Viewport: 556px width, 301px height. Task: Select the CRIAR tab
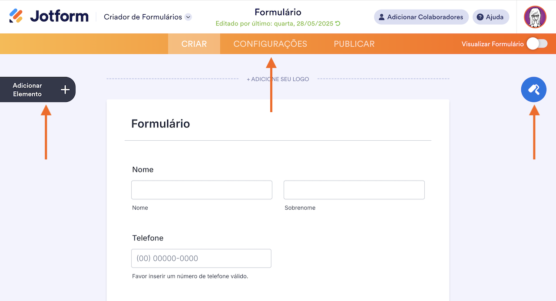(194, 44)
